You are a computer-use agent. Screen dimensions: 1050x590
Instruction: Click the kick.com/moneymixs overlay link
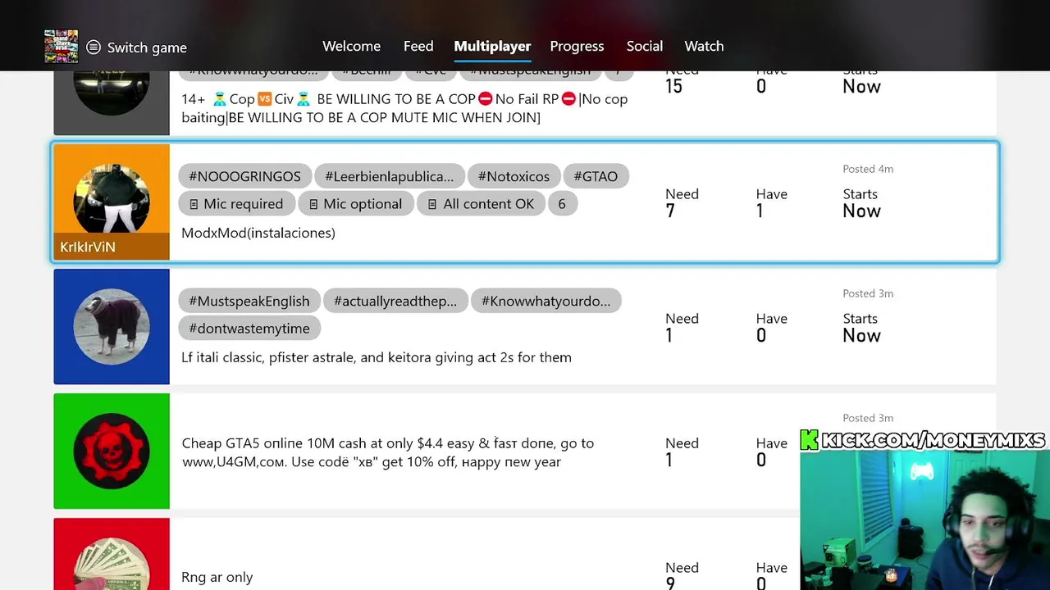923,440
